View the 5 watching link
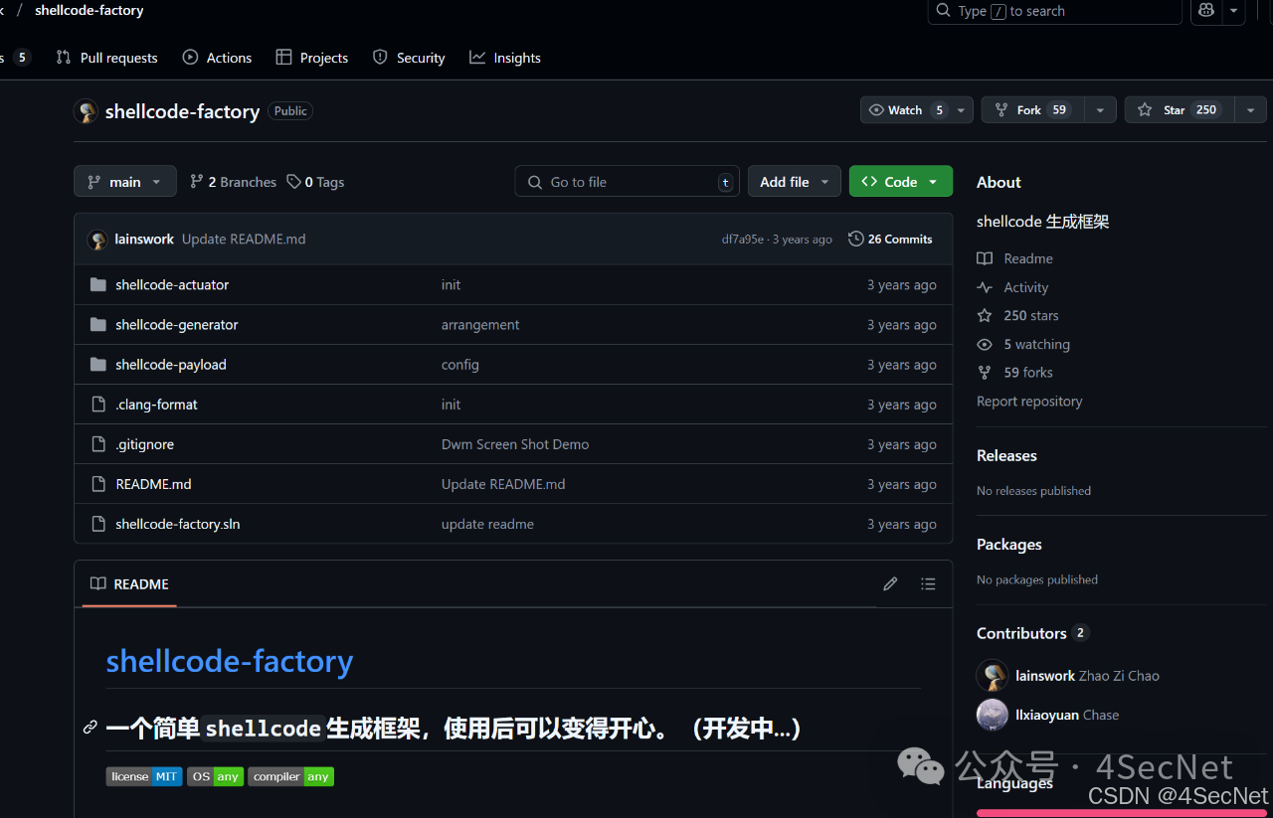Image resolution: width=1273 pixels, height=818 pixels. point(1023,344)
